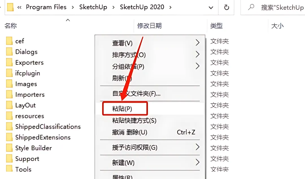Screen dimensions: 305x179
Task: Click the folder icon in address bar
Action: [x=10, y=7]
